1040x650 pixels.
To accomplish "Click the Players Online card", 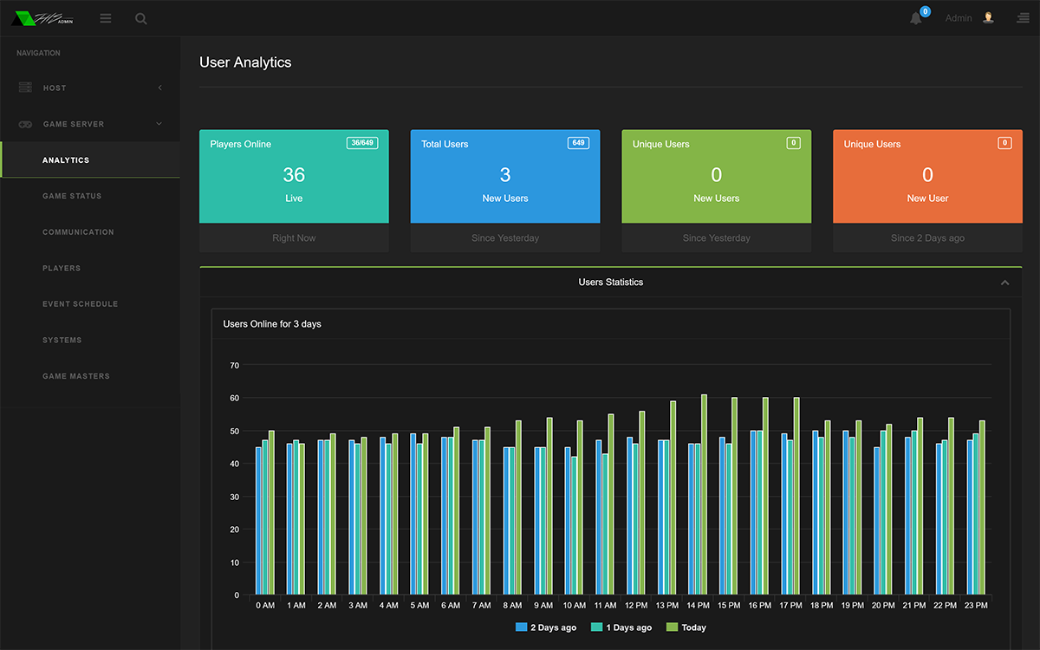I will click(x=294, y=191).
